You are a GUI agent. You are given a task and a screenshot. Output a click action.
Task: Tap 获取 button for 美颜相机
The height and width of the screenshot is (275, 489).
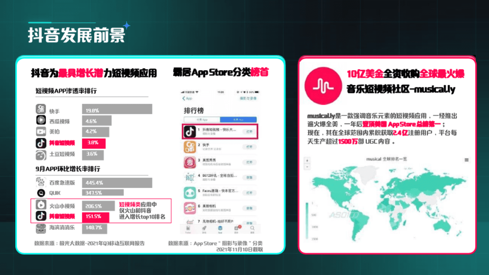pos(249,208)
